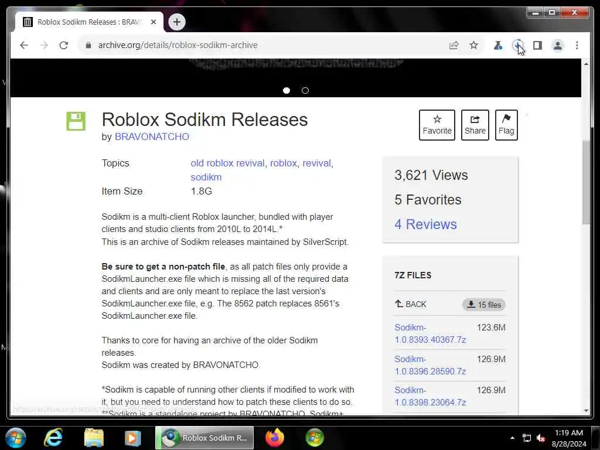Open Windows Media Player in taskbar
600x450 pixels.
pyautogui.click(x=132, y=438)
